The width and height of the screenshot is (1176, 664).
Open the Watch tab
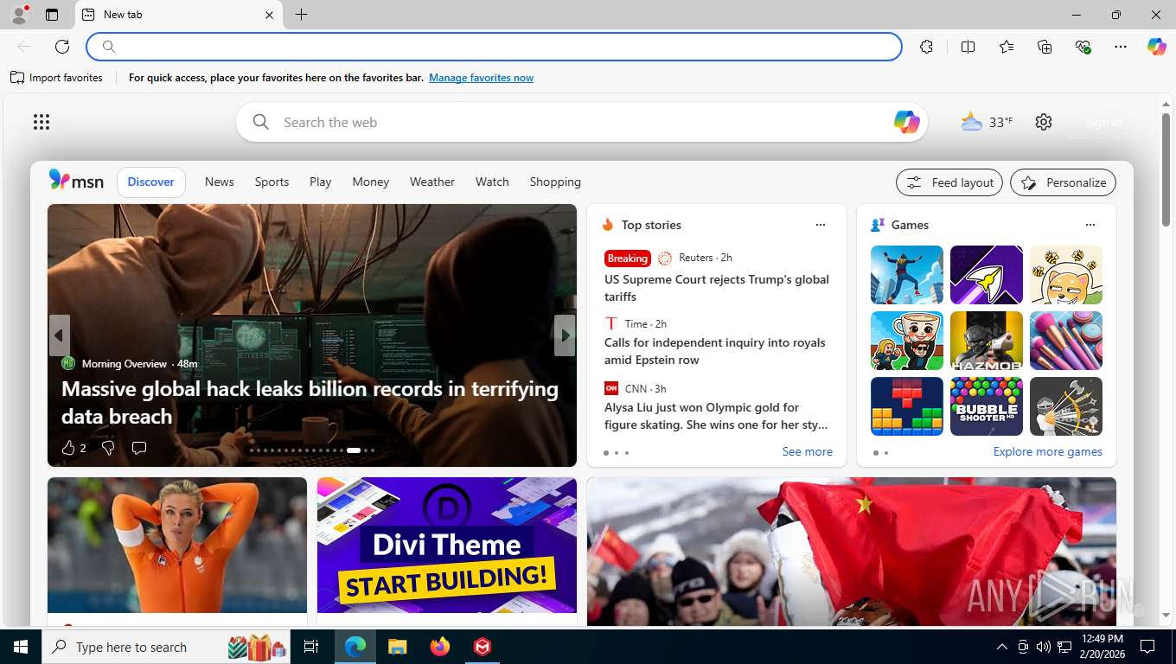point(492,182)
